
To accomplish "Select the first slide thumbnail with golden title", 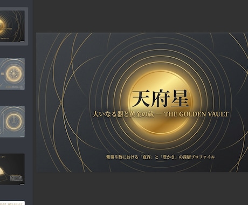I will pos(12,26).
